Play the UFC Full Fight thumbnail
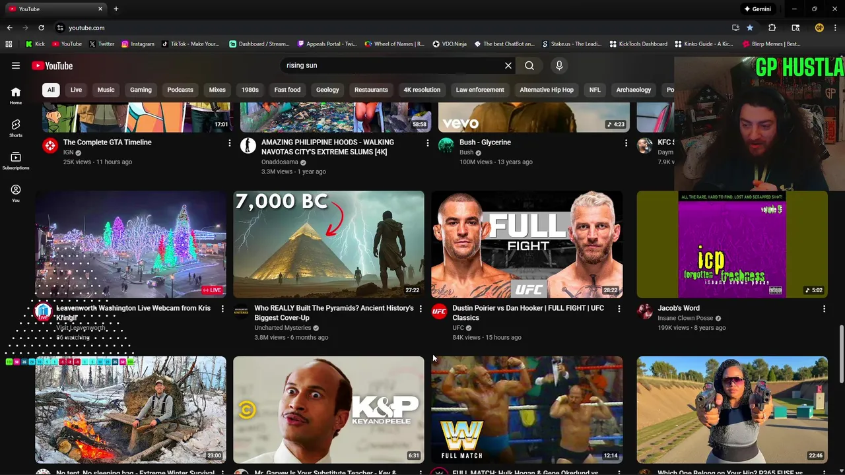The image size is (845, 475). (x=527, y=245)
